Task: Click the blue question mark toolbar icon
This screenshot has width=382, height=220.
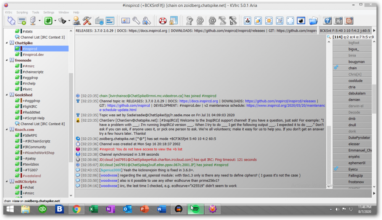Action: point(327,21)
